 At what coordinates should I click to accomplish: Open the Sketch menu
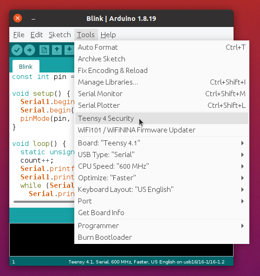[60, 35]
